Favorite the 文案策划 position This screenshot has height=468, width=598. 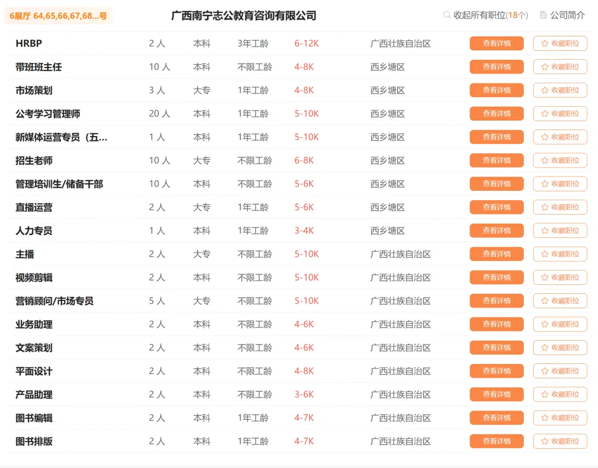coord(560,347)
